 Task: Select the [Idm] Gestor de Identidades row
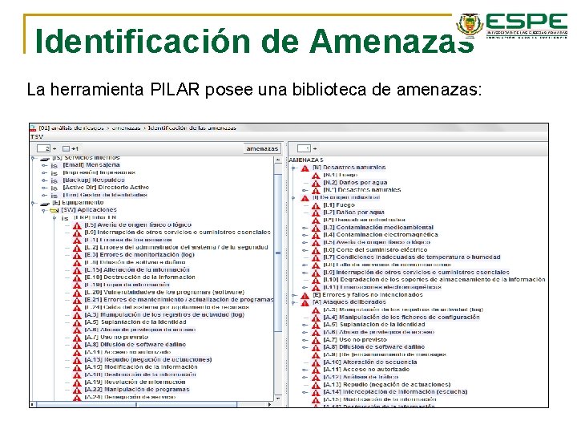105,195
